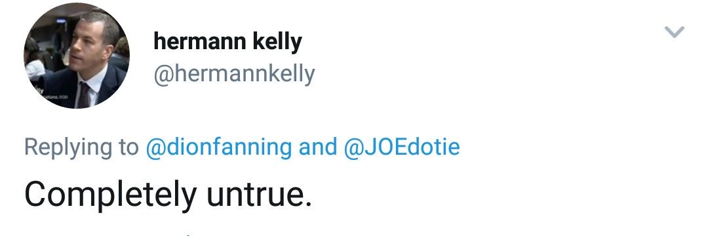This screenshot has width=708, height=236.
Task: Click the word 'Completely' in the tweet
Action: (x=111, y=195)
